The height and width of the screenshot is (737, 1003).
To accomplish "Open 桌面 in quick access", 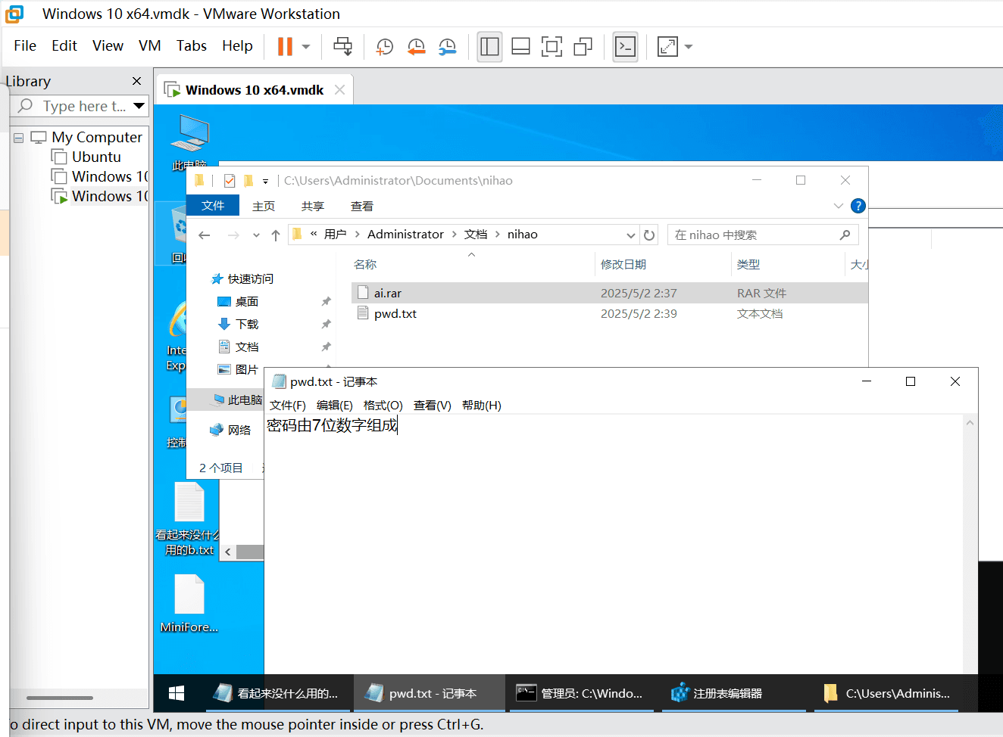I will pyautogui.click(x=239, y=301).
